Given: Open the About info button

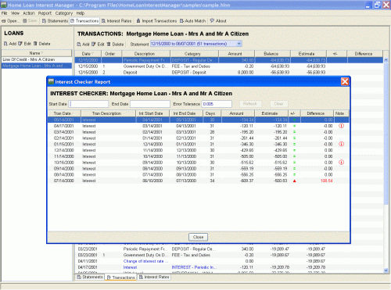Looking at the screenshot, I should click(218, 21).
